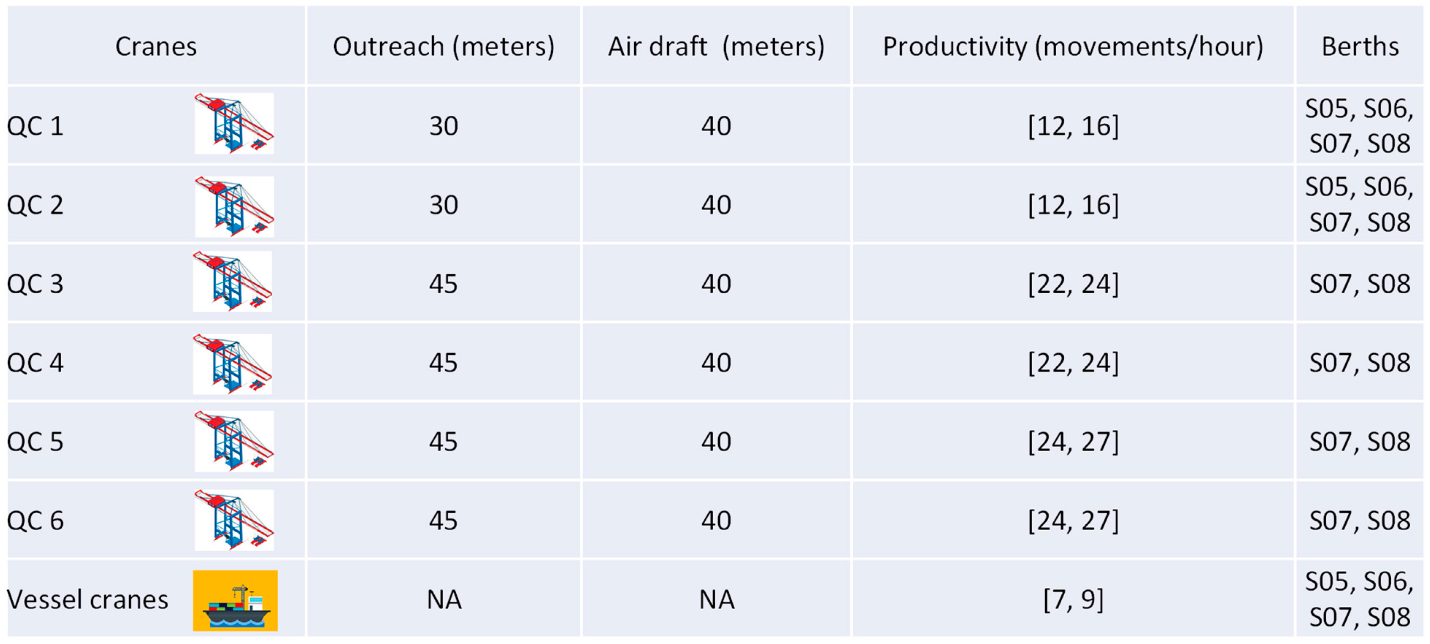
Task: Click the QC 2 crane icon
Action: [x=234, y=207]
